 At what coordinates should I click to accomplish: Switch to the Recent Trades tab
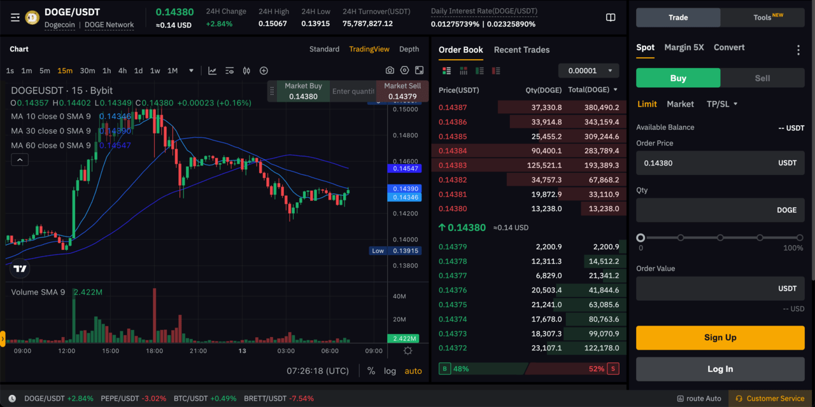pyautogui.click(x=521, y=50)
